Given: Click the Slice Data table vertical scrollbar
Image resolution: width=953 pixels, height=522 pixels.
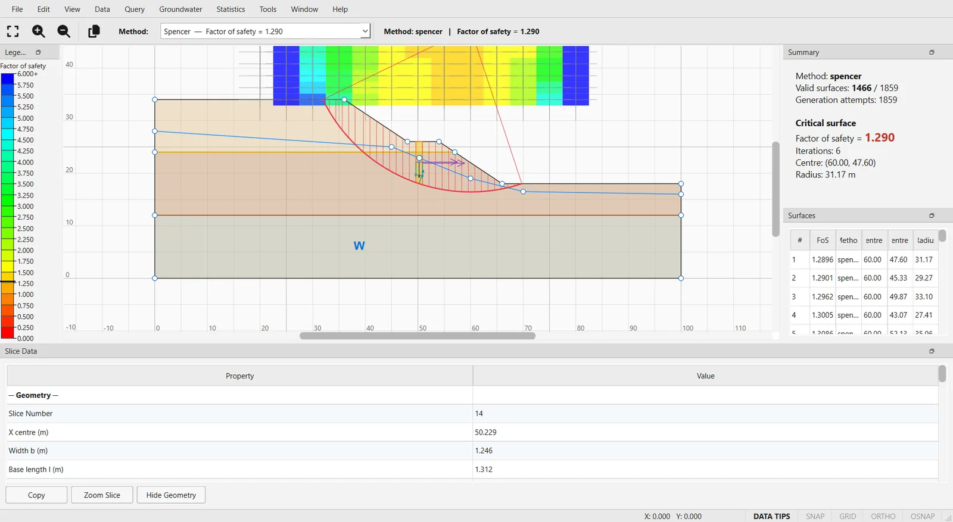Looking at the screenshot, I should point(942,374).
